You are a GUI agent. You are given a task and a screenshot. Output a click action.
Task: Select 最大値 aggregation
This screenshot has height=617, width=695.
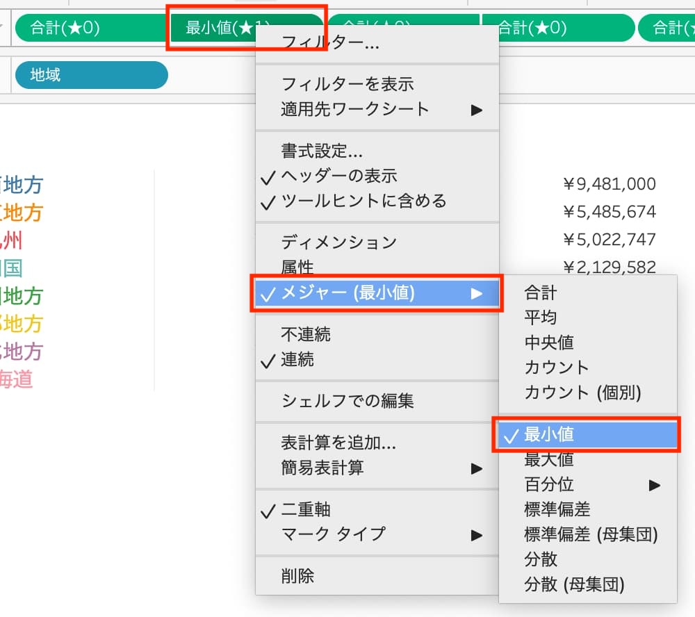click(549, 459)
